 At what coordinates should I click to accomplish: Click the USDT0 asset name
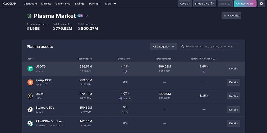[x=40, y=66]
